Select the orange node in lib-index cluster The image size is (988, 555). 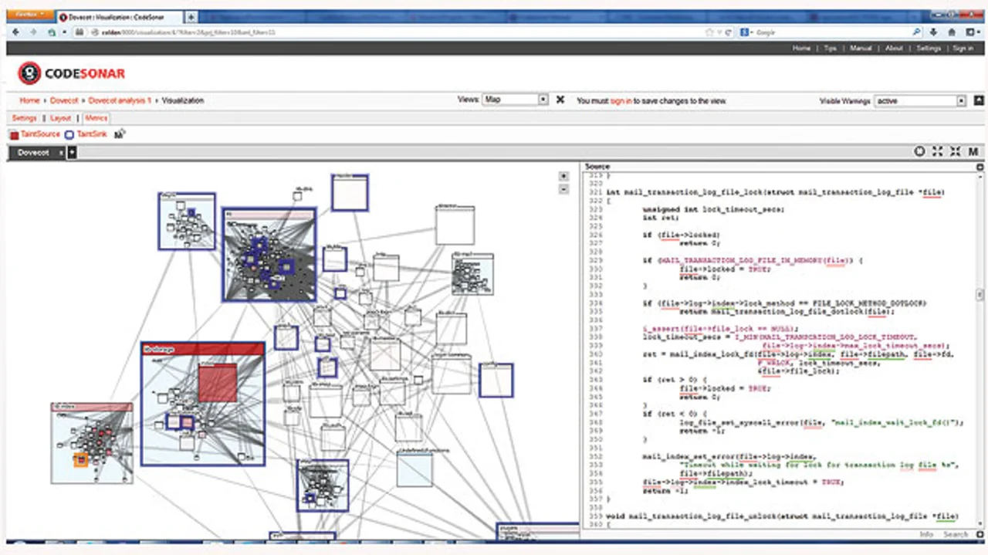coord(80,461)
